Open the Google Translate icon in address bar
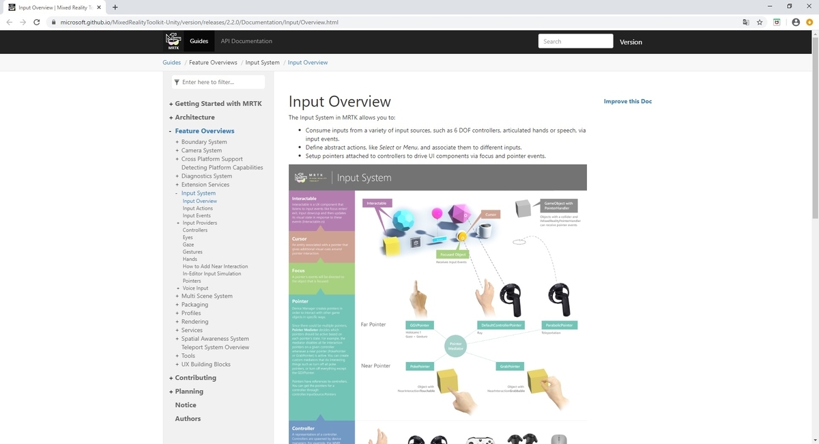The image size is (819, 444). (746, 22)
